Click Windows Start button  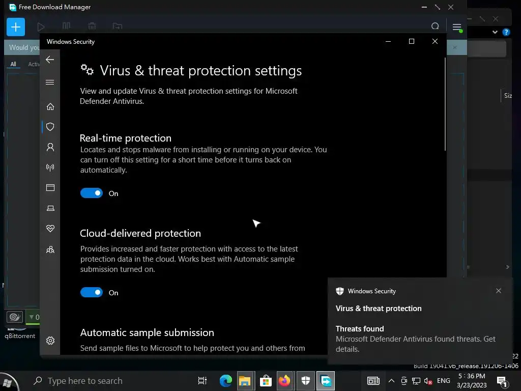click(8, 381)
